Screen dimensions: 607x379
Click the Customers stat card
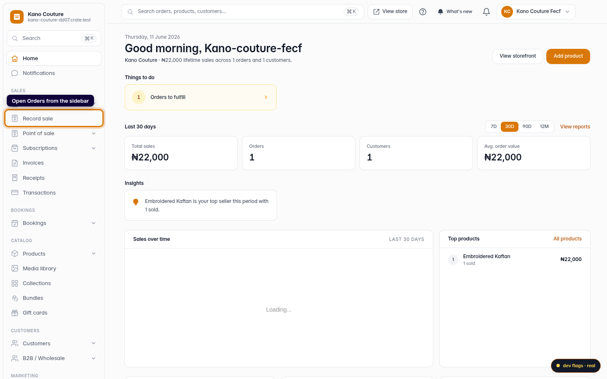click(416, 153)
